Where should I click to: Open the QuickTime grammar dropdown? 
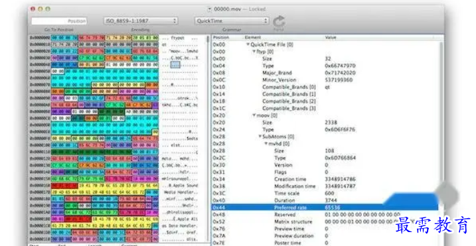[x=232, y=21]
